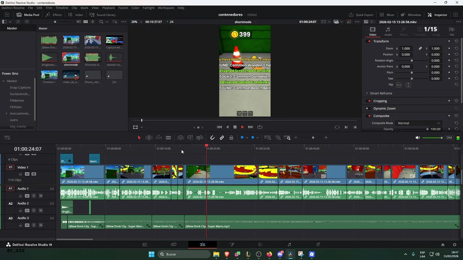Reset Transform section with its reset arrow
463x260 pixels.
(456, 41)
